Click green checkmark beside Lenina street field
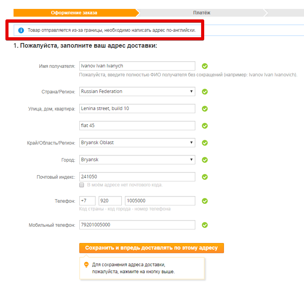304x293 pixels. click(205, 109)
